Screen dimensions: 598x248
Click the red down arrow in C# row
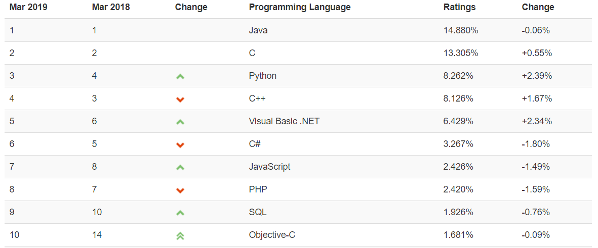pyautogui.click(x=180, y=145)
